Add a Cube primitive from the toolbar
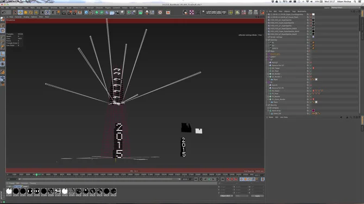 pos(86,12)
